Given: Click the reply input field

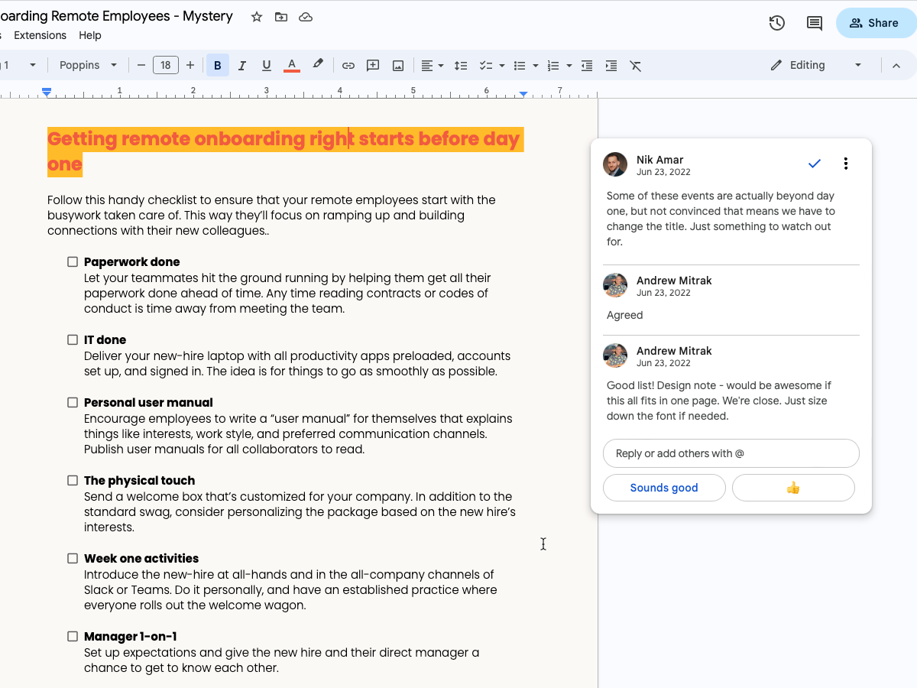Looking at the screenshot, I should [x=731, y=453].
